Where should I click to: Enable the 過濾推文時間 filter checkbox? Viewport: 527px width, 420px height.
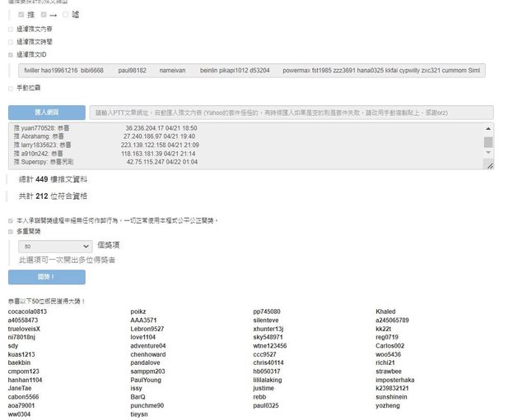11,41
